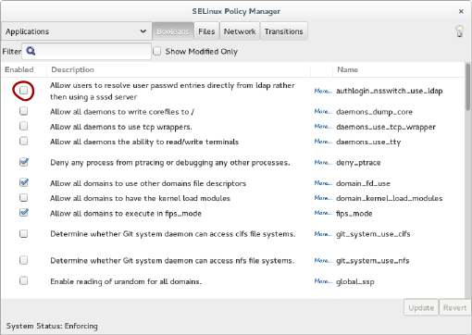Select the Booleans tab
The image size is (472, 335).
pyautogui.click(x=173, y=31)
